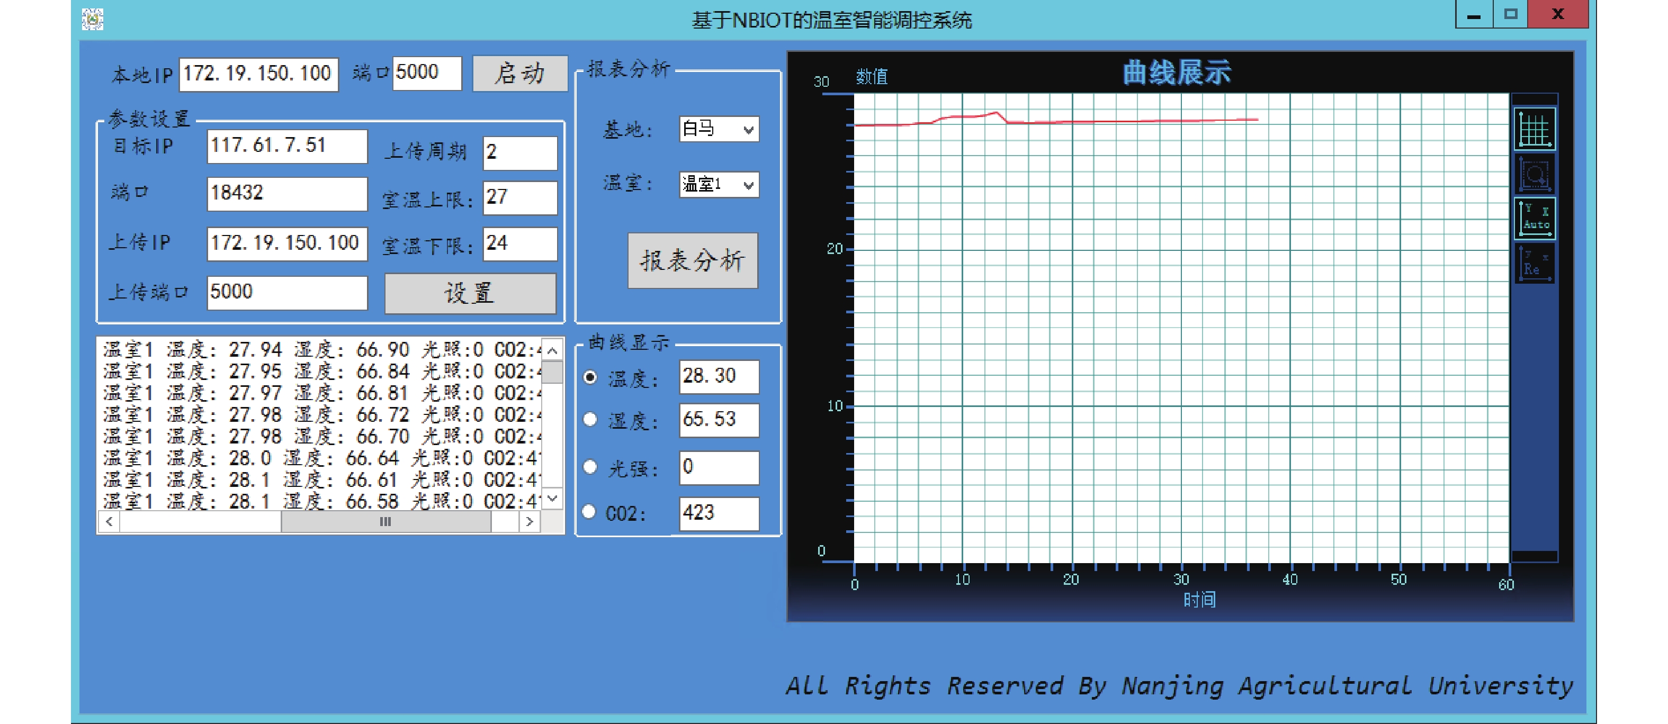Viewport: 1668px width, 724px height.
Task: Click the Y/X Auto scale icon
Action: (x=1534, y=218)
